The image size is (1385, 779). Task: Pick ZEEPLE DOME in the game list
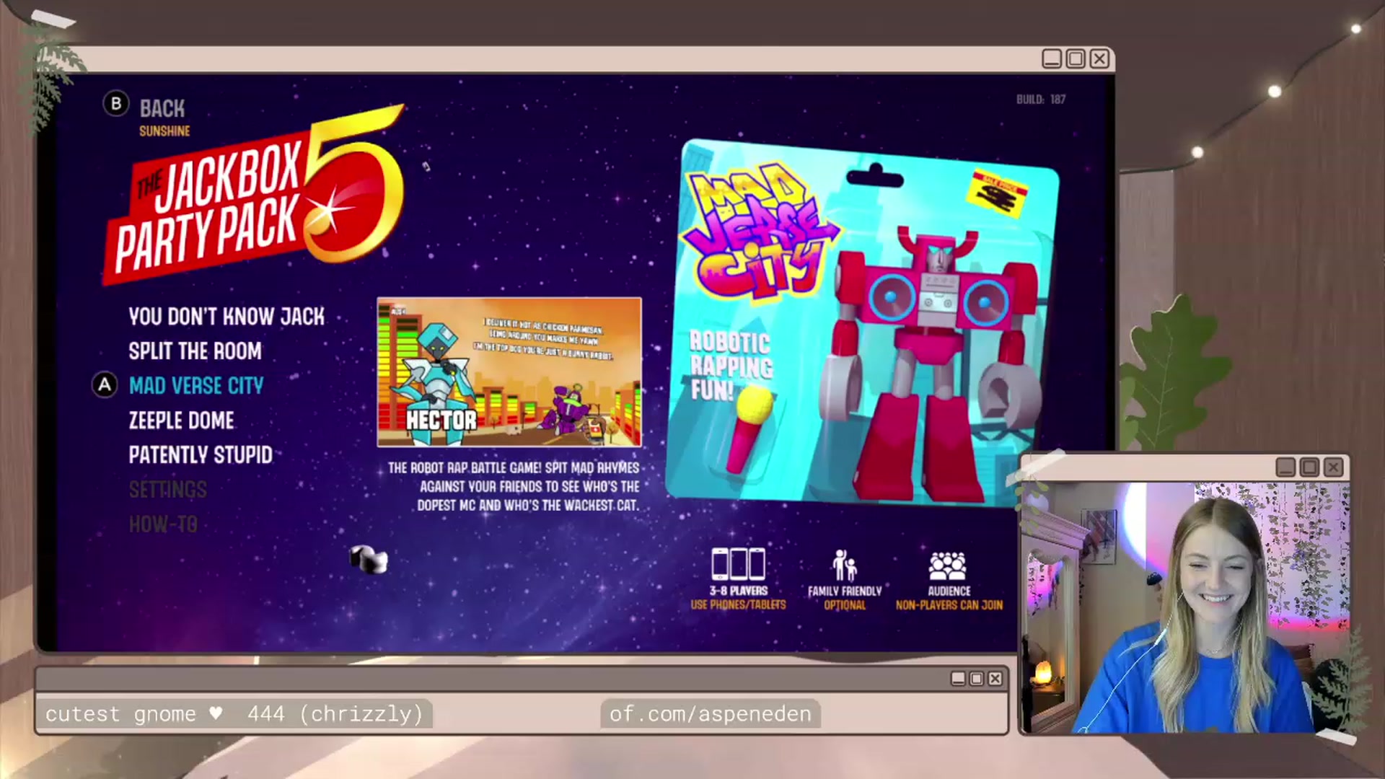coord(181,421)
